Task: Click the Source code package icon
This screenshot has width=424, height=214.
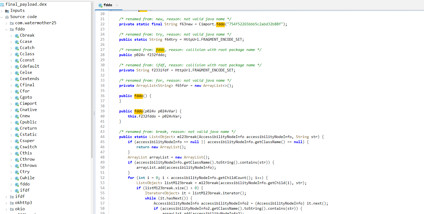Action: point(7,17)
